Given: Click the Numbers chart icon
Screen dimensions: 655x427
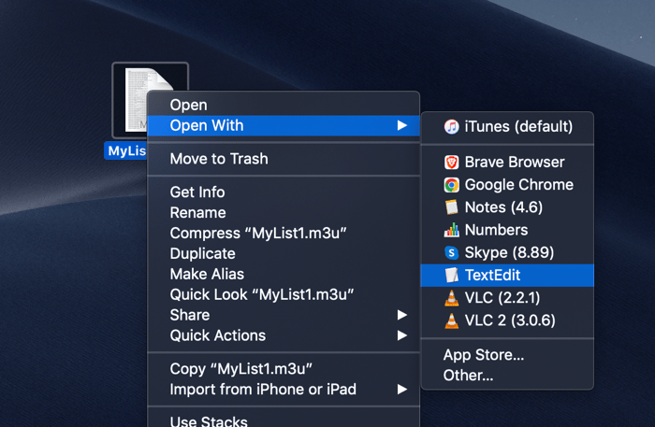Looking at the screenshot, I should [x=451, y=230].
